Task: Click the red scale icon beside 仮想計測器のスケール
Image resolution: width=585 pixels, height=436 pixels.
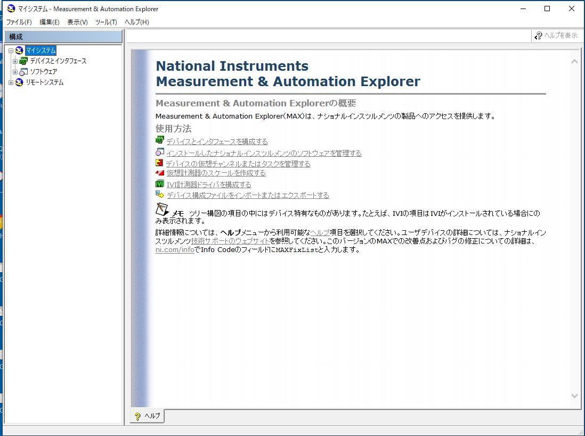Action: (x=160, y=173)
